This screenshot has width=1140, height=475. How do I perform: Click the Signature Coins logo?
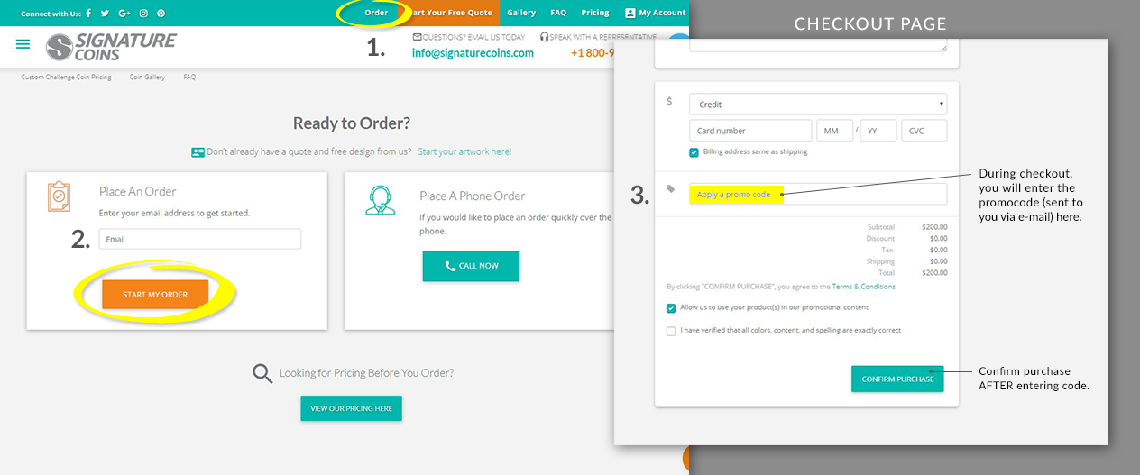point(111,47)
